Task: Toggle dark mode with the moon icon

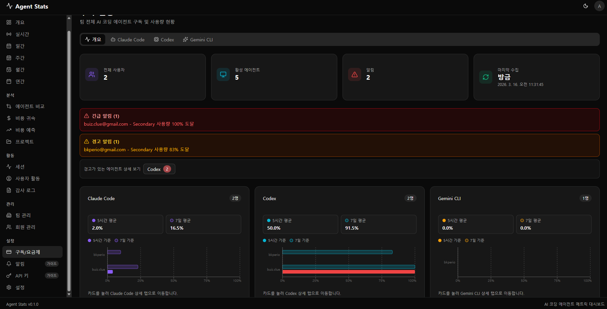Action: (586, 6)
